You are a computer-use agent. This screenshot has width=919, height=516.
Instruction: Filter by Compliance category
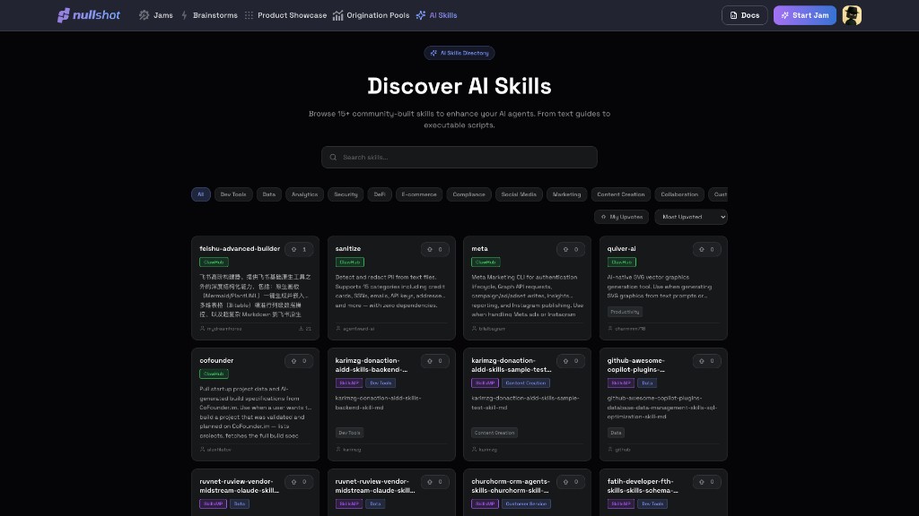pyautogui.click(x=468, y=194)
